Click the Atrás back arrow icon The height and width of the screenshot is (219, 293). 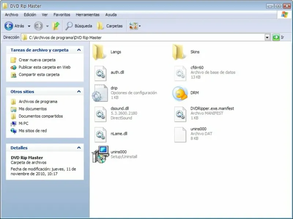(8, 26)
